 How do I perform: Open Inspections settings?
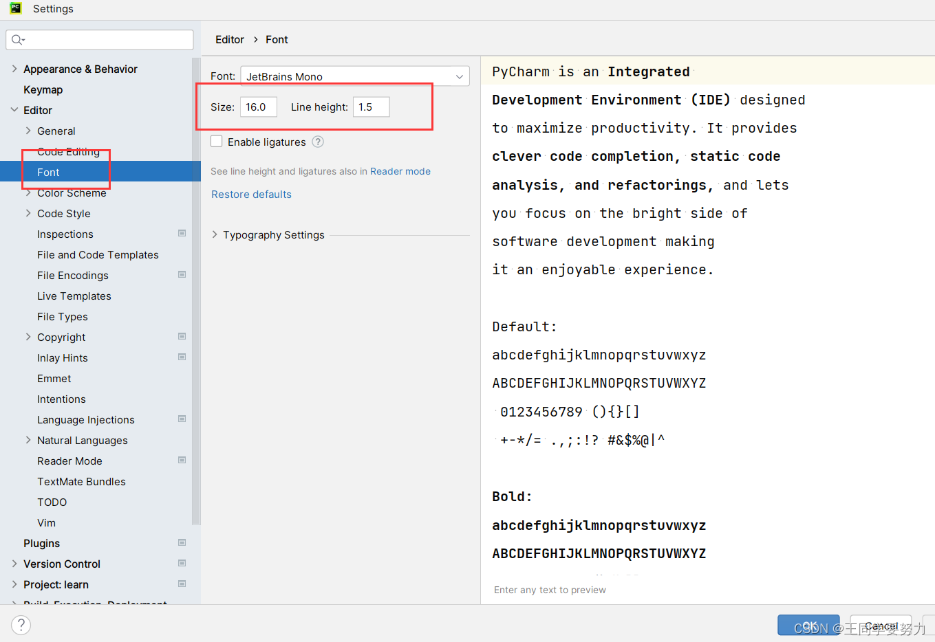coord(65,234)
